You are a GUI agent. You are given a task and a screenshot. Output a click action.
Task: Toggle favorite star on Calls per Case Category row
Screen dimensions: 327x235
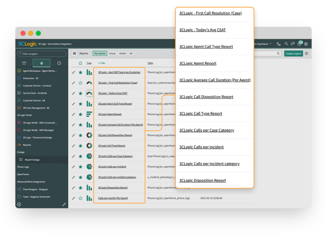click(x=80, y=156)
